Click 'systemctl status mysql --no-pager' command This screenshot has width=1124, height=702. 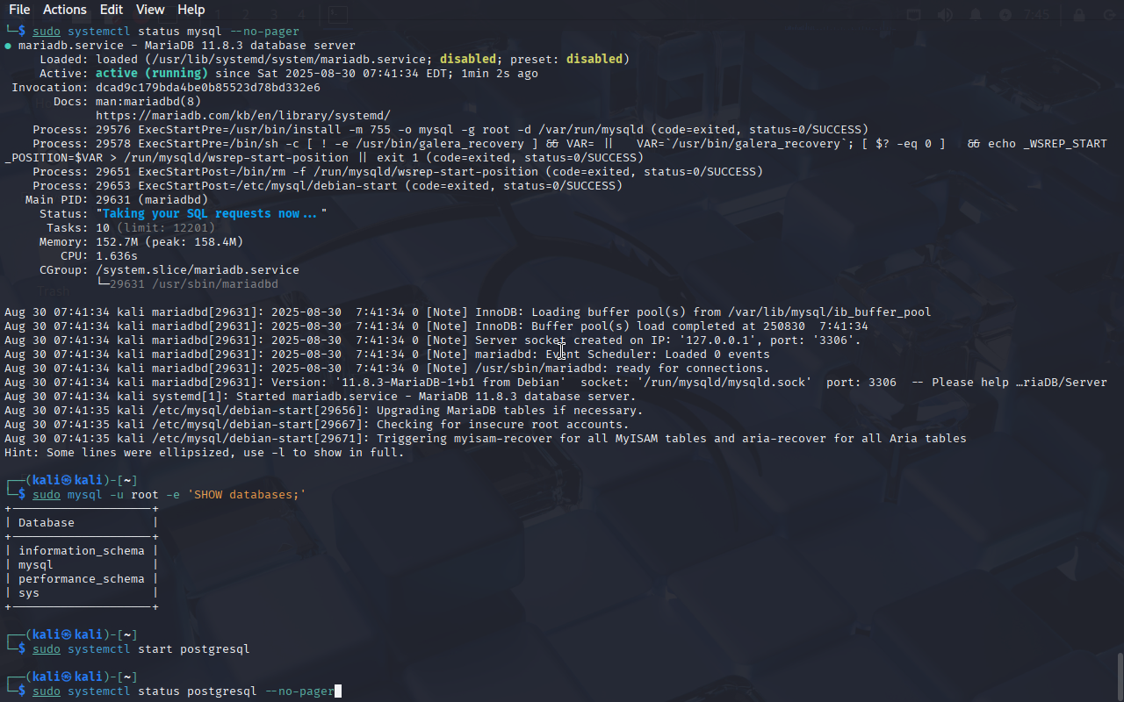click(166, 32)
